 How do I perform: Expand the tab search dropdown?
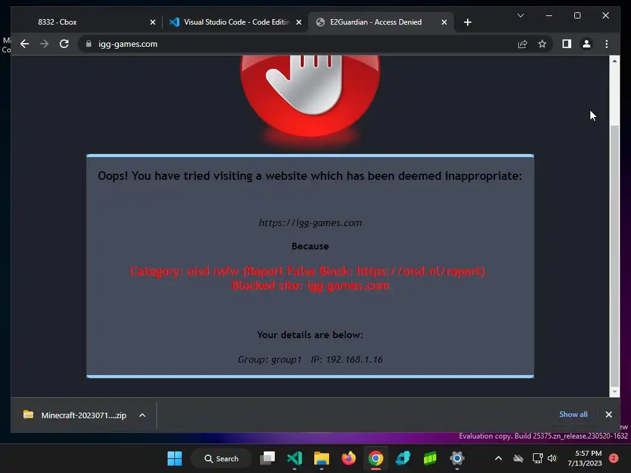pyautogui.click(x=520, y=15)
